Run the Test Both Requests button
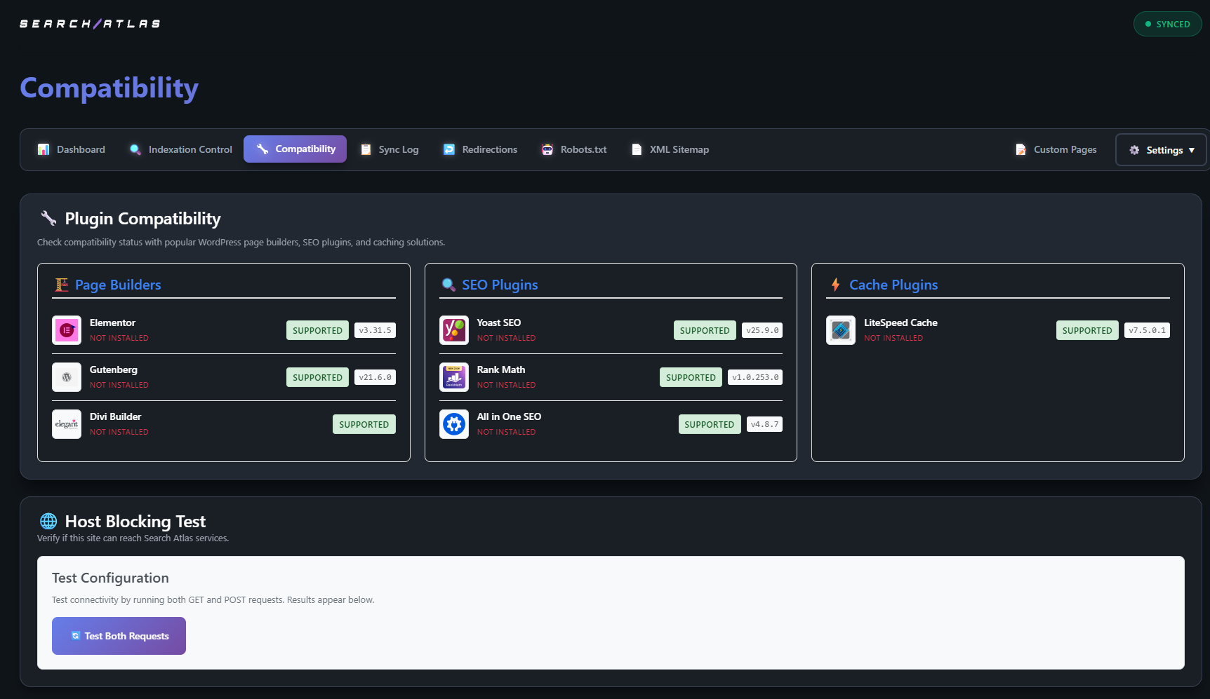Image resolution: width=1210 pixels, height=699 pixels. coord(119,636)
